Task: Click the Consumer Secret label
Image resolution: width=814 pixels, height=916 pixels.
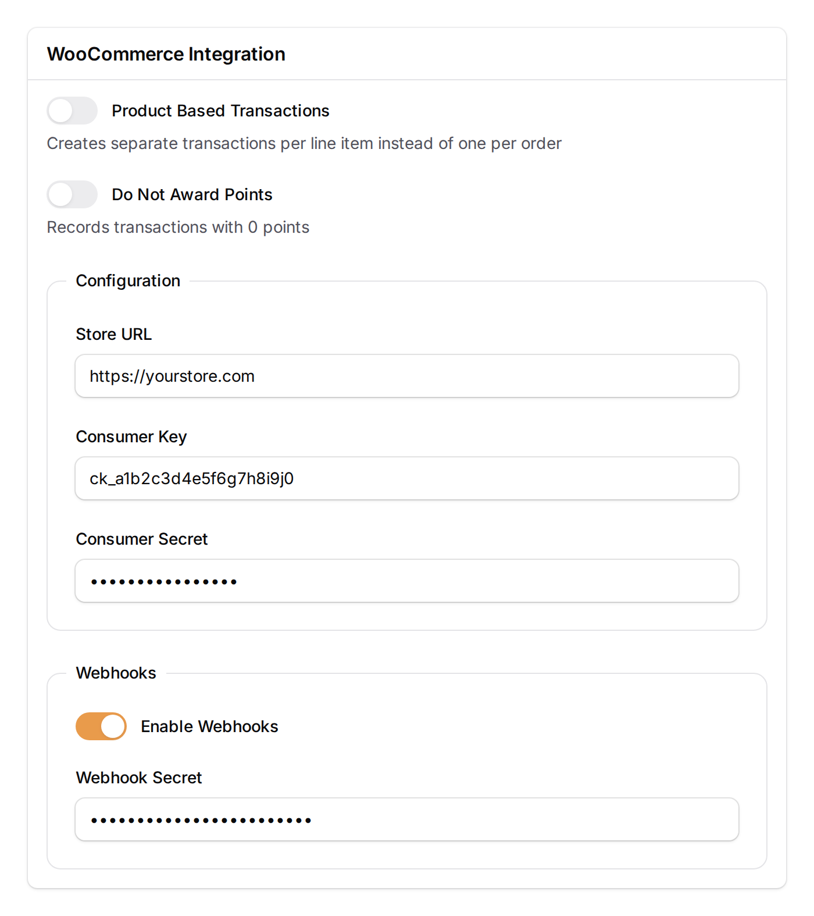Action: click(x=141, y=539)
